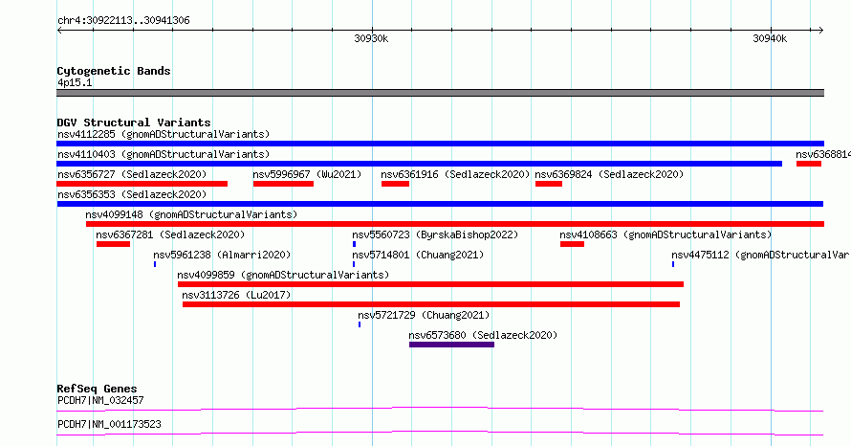
Task: Click the nsv5560723 small blue marker
Action: [x=355, y=244]
